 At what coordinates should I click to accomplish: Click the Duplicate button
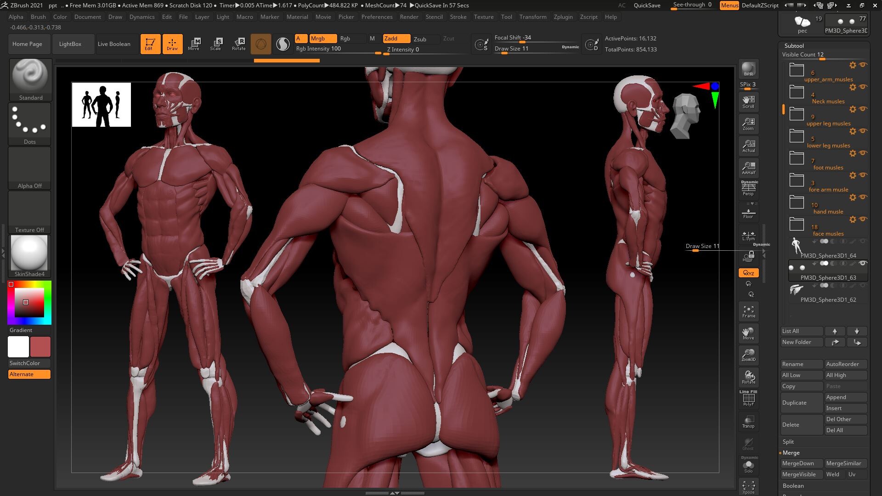[x=794, y=402]
